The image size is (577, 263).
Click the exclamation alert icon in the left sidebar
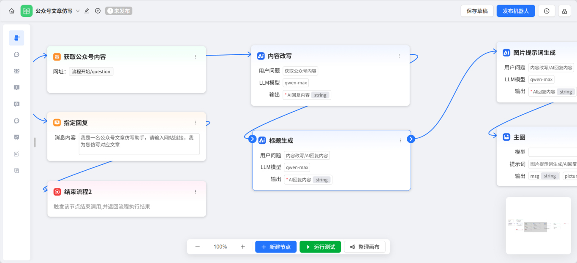tap(16, 87)
